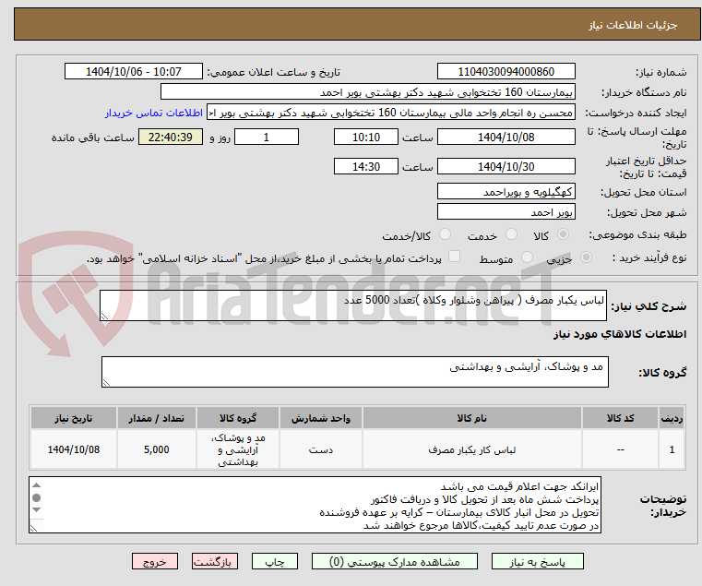Click resize grip of گروه کالا textarea

tap(106, 383)
